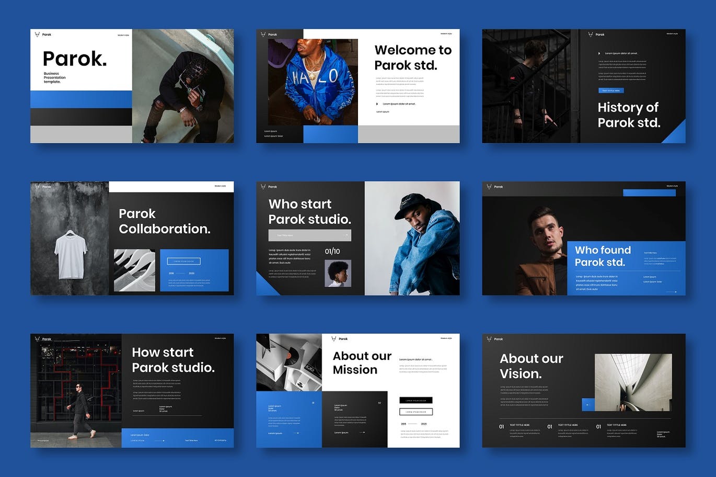Select the 'Parok.' title slide heading

pos(75,59)
